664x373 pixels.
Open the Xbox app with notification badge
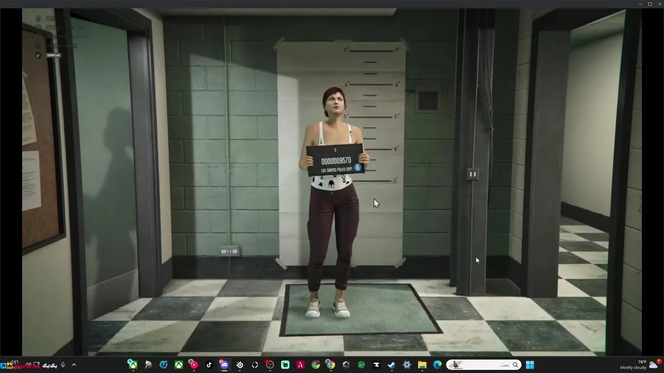(x=133, y=365)
